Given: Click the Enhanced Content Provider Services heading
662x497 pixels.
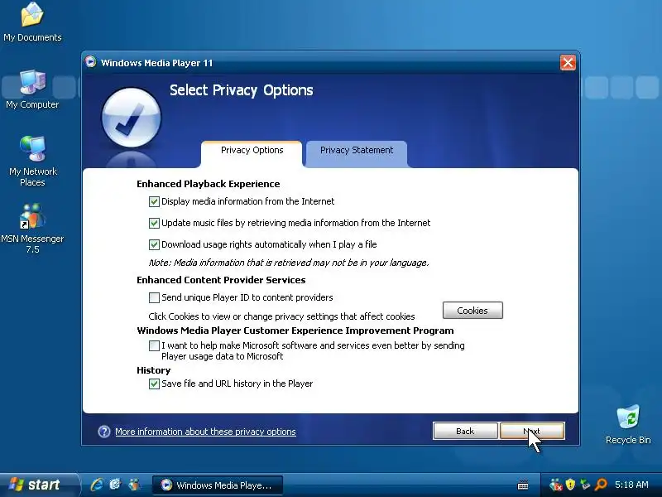Looking at the screenshot, I should (221, 280).
